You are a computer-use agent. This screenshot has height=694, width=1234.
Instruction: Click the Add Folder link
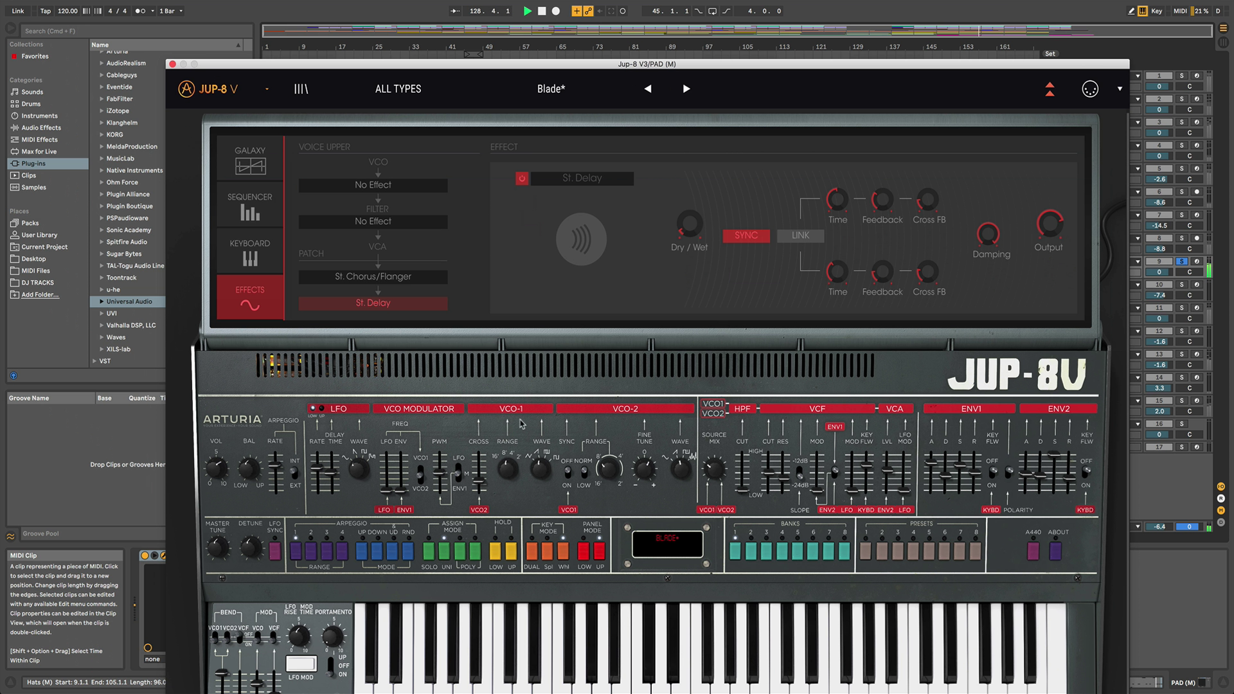tap(40, 295)
